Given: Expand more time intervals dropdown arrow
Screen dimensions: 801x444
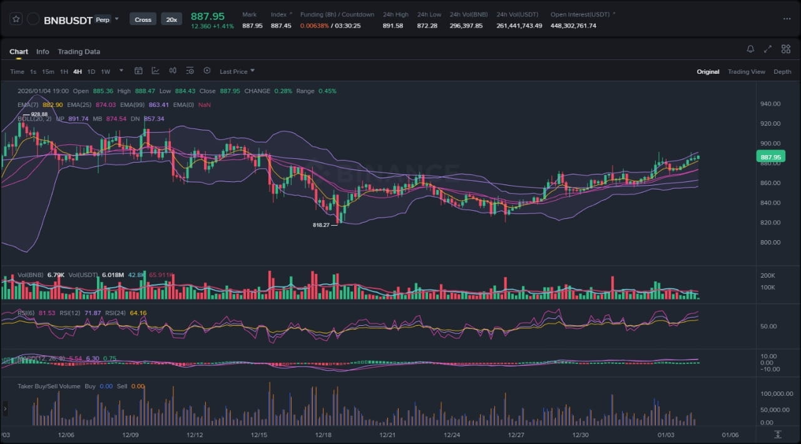Looking at the screenshot, I should (121, 71).
